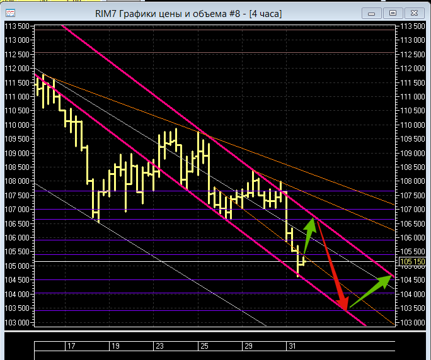Maximize the RIM7 chart window
Viewport: 431px width, 360px height.
[x=393, y=13]
